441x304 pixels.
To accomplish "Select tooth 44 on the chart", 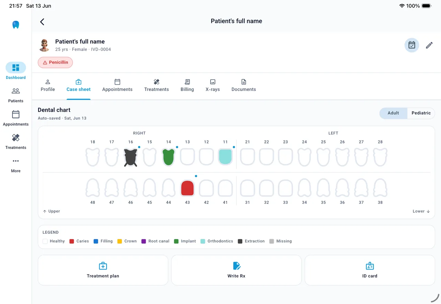I will [168, 188].
